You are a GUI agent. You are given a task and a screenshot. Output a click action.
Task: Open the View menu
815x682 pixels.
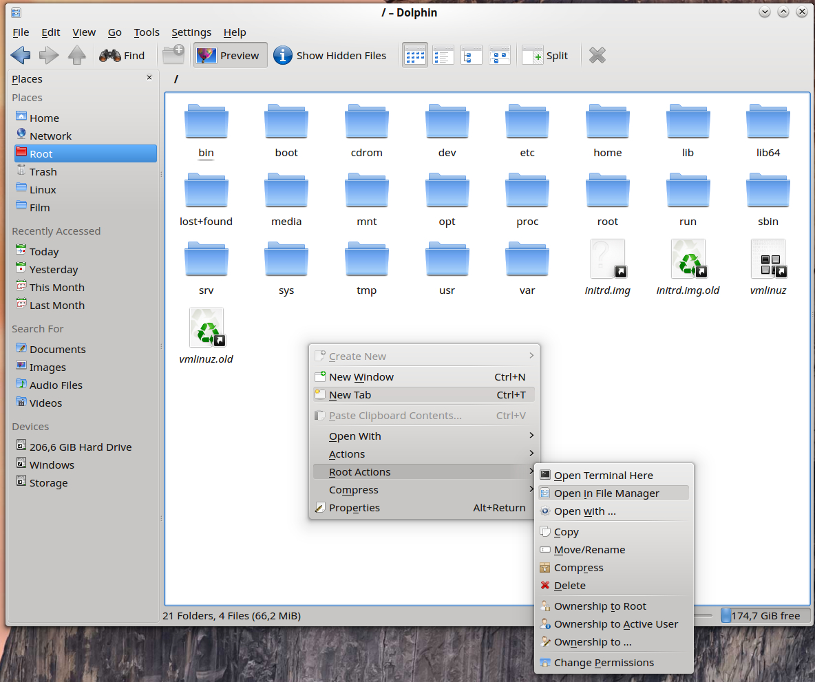click(x=84, y=32)
